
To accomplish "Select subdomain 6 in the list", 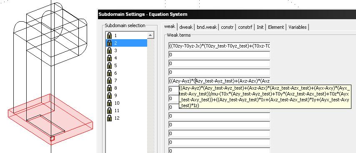I will (x=126, y=73).
